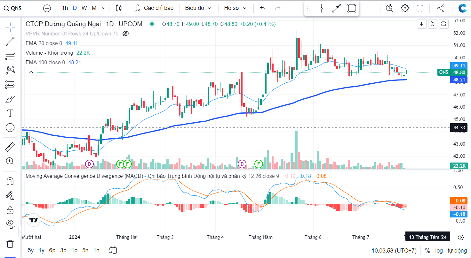
Task: Toggle lock all drawings
Action: (10, 210)
